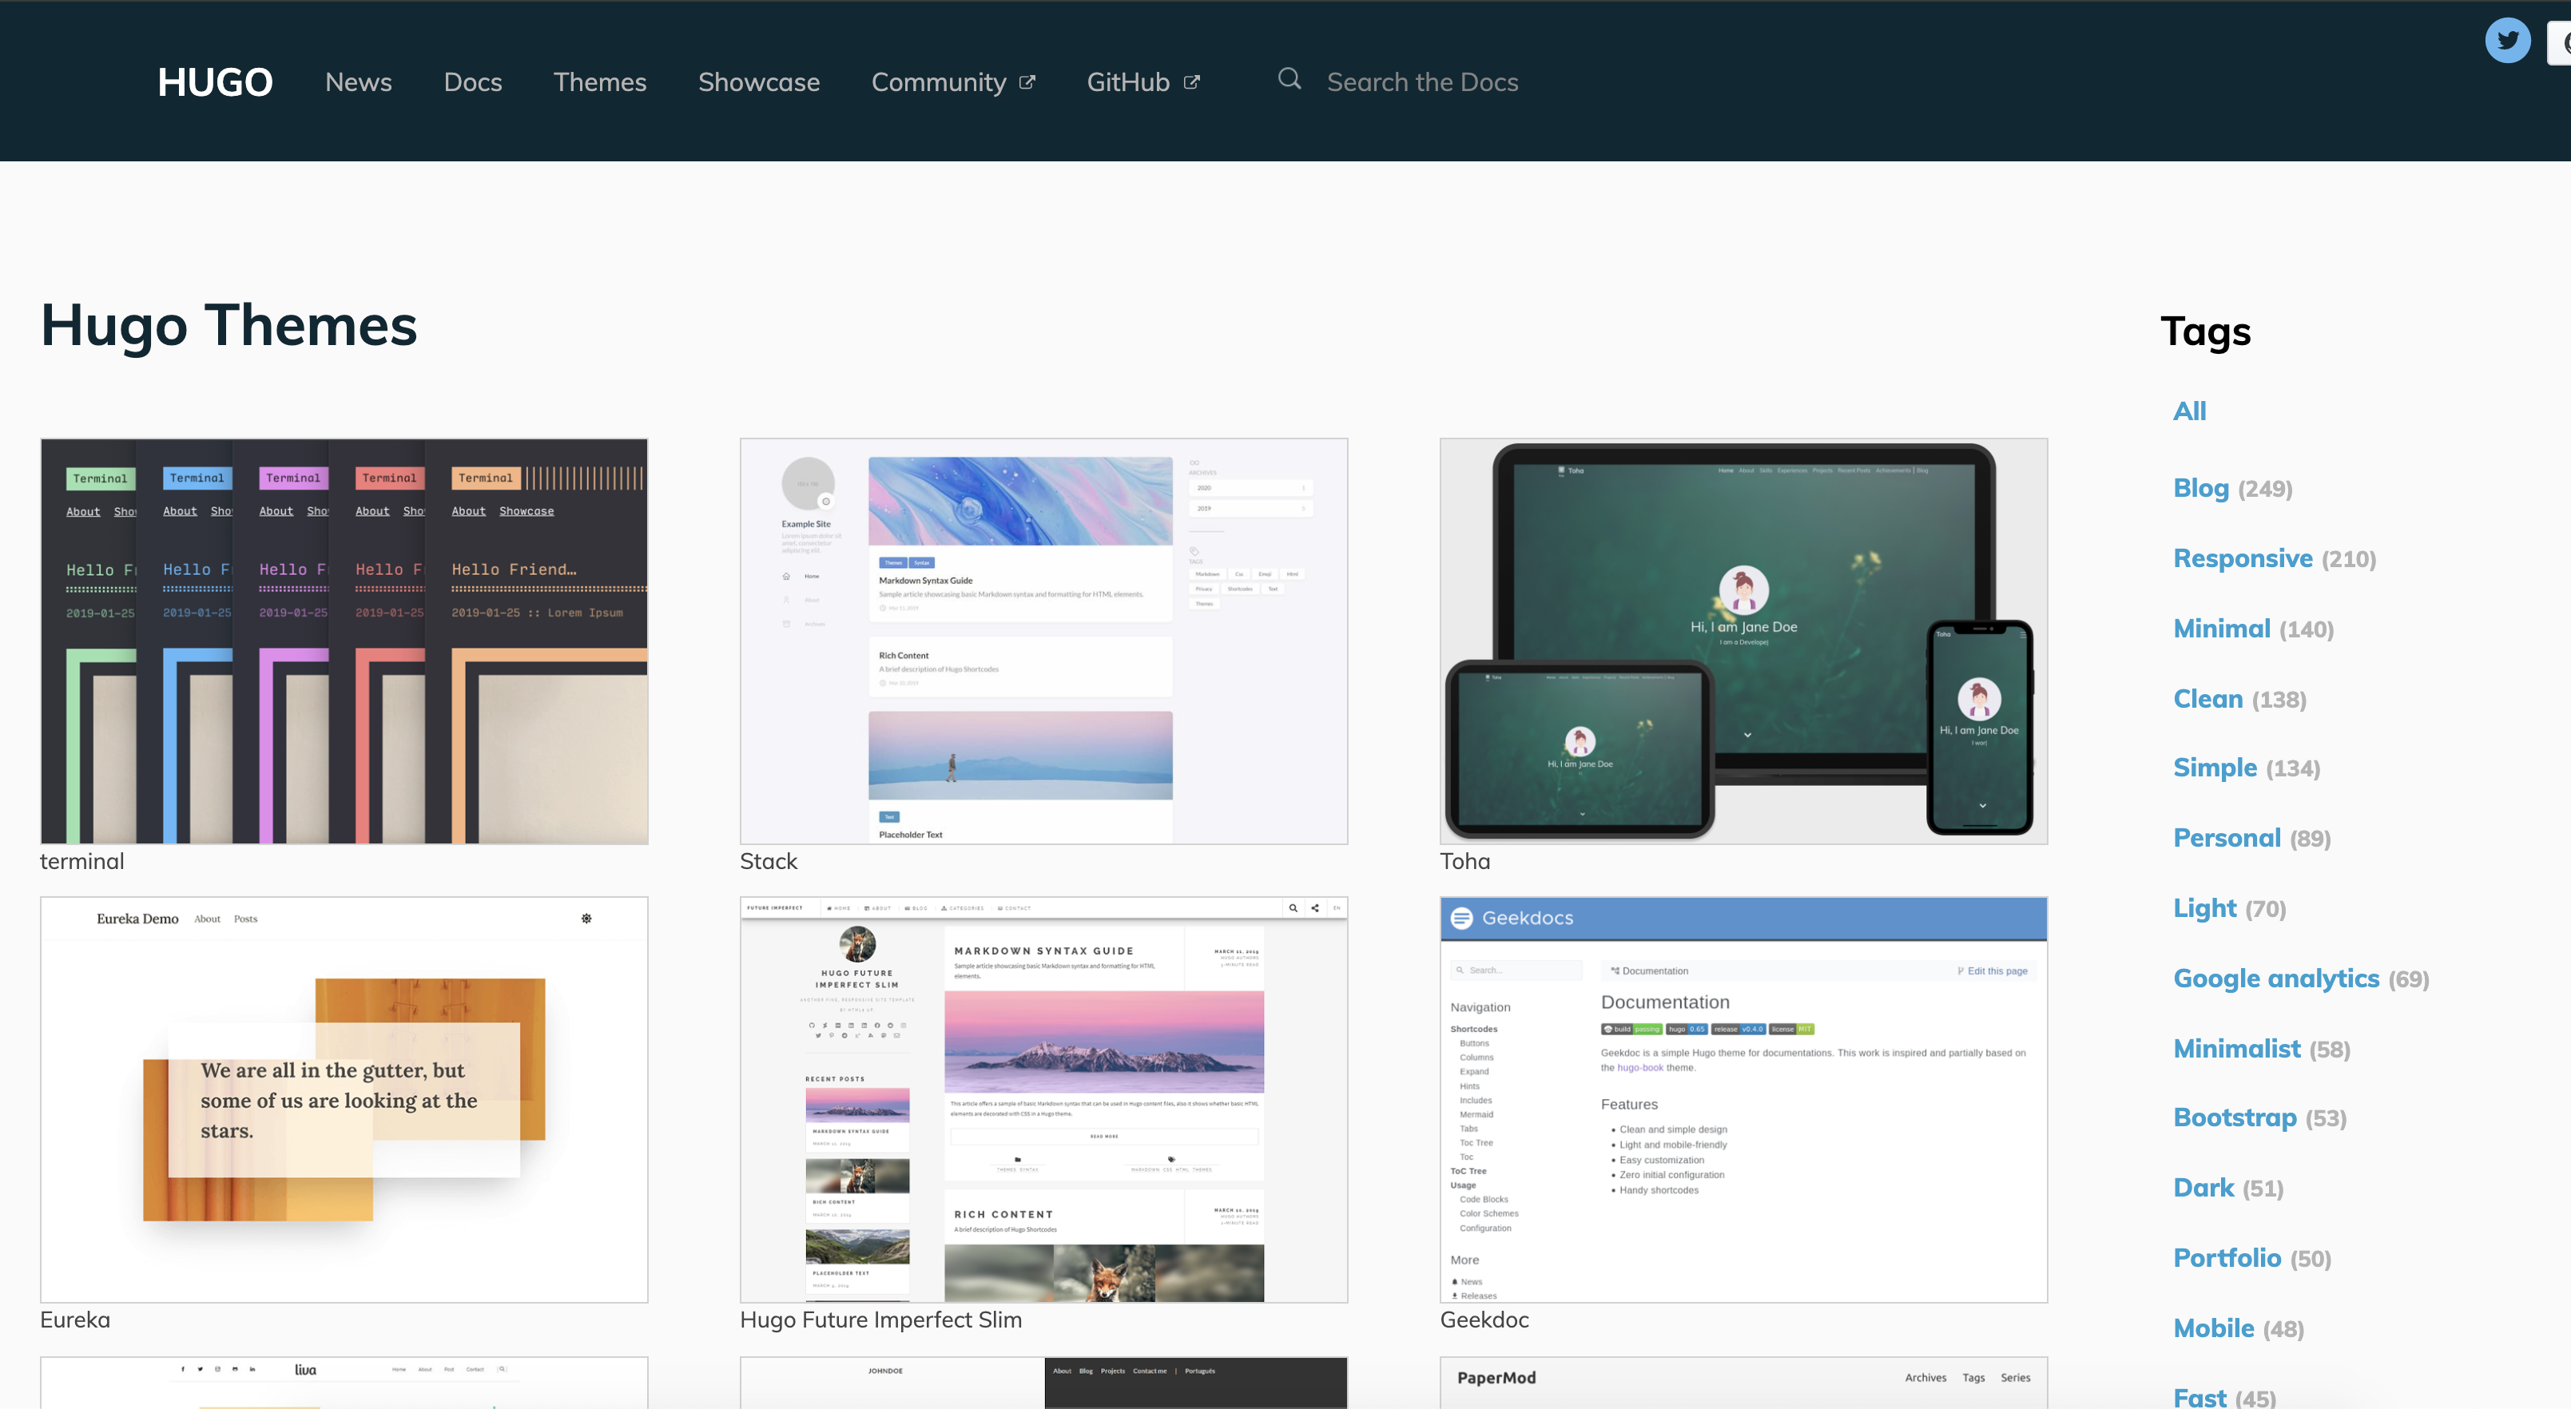Open the Docs menu item
Image resolution: width=2571 pixels, height=1409 pixels.
(x=473, y=81)
